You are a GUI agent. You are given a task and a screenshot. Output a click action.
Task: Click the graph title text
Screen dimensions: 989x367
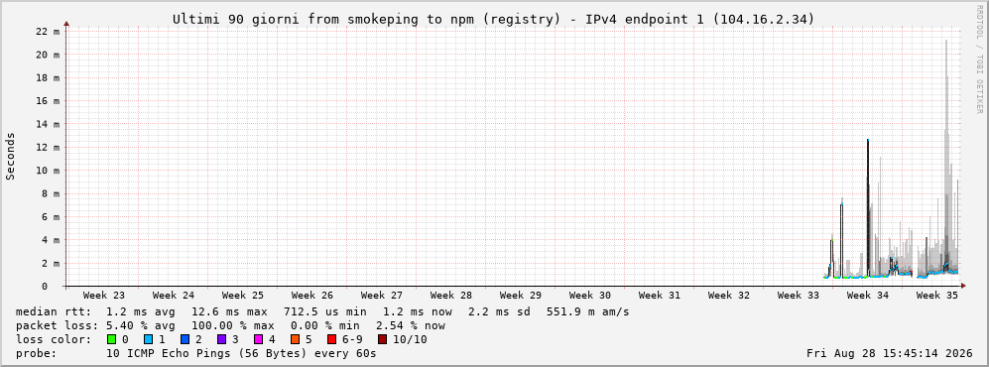point(494,20)
